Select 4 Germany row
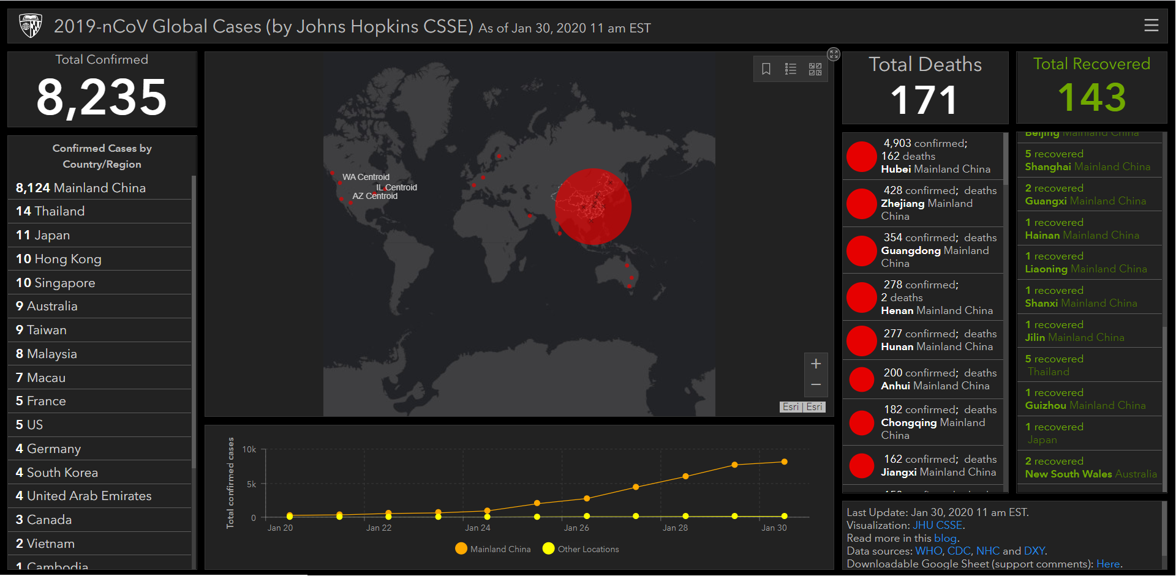Screen dimensions: 1176x576 [100, 449]
